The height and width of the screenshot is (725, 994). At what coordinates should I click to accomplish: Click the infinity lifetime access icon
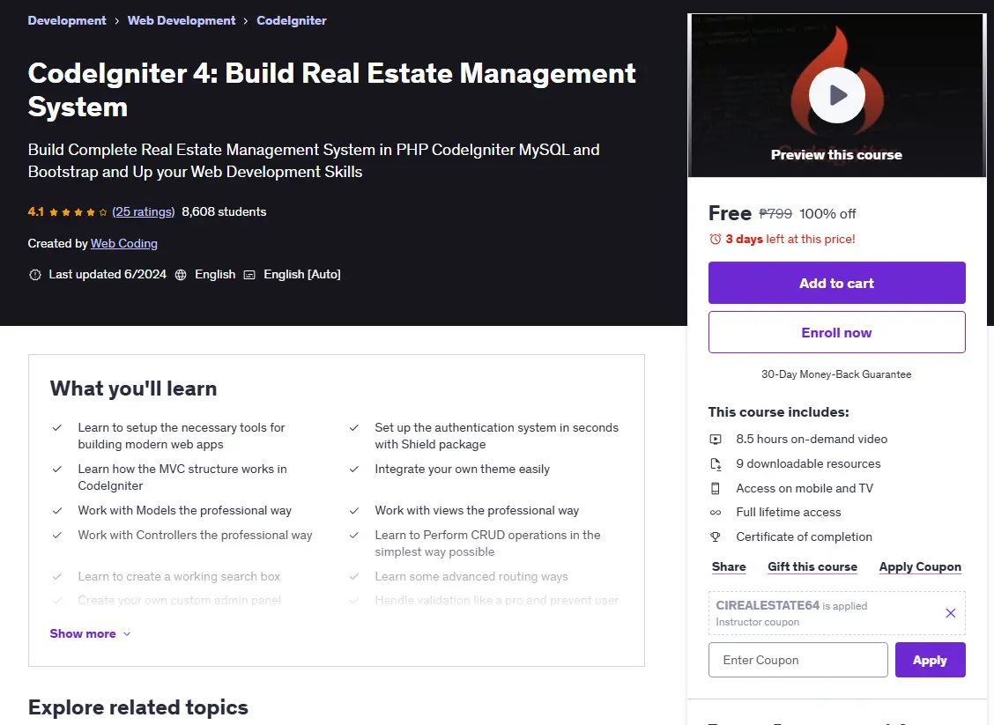point(715,512)
